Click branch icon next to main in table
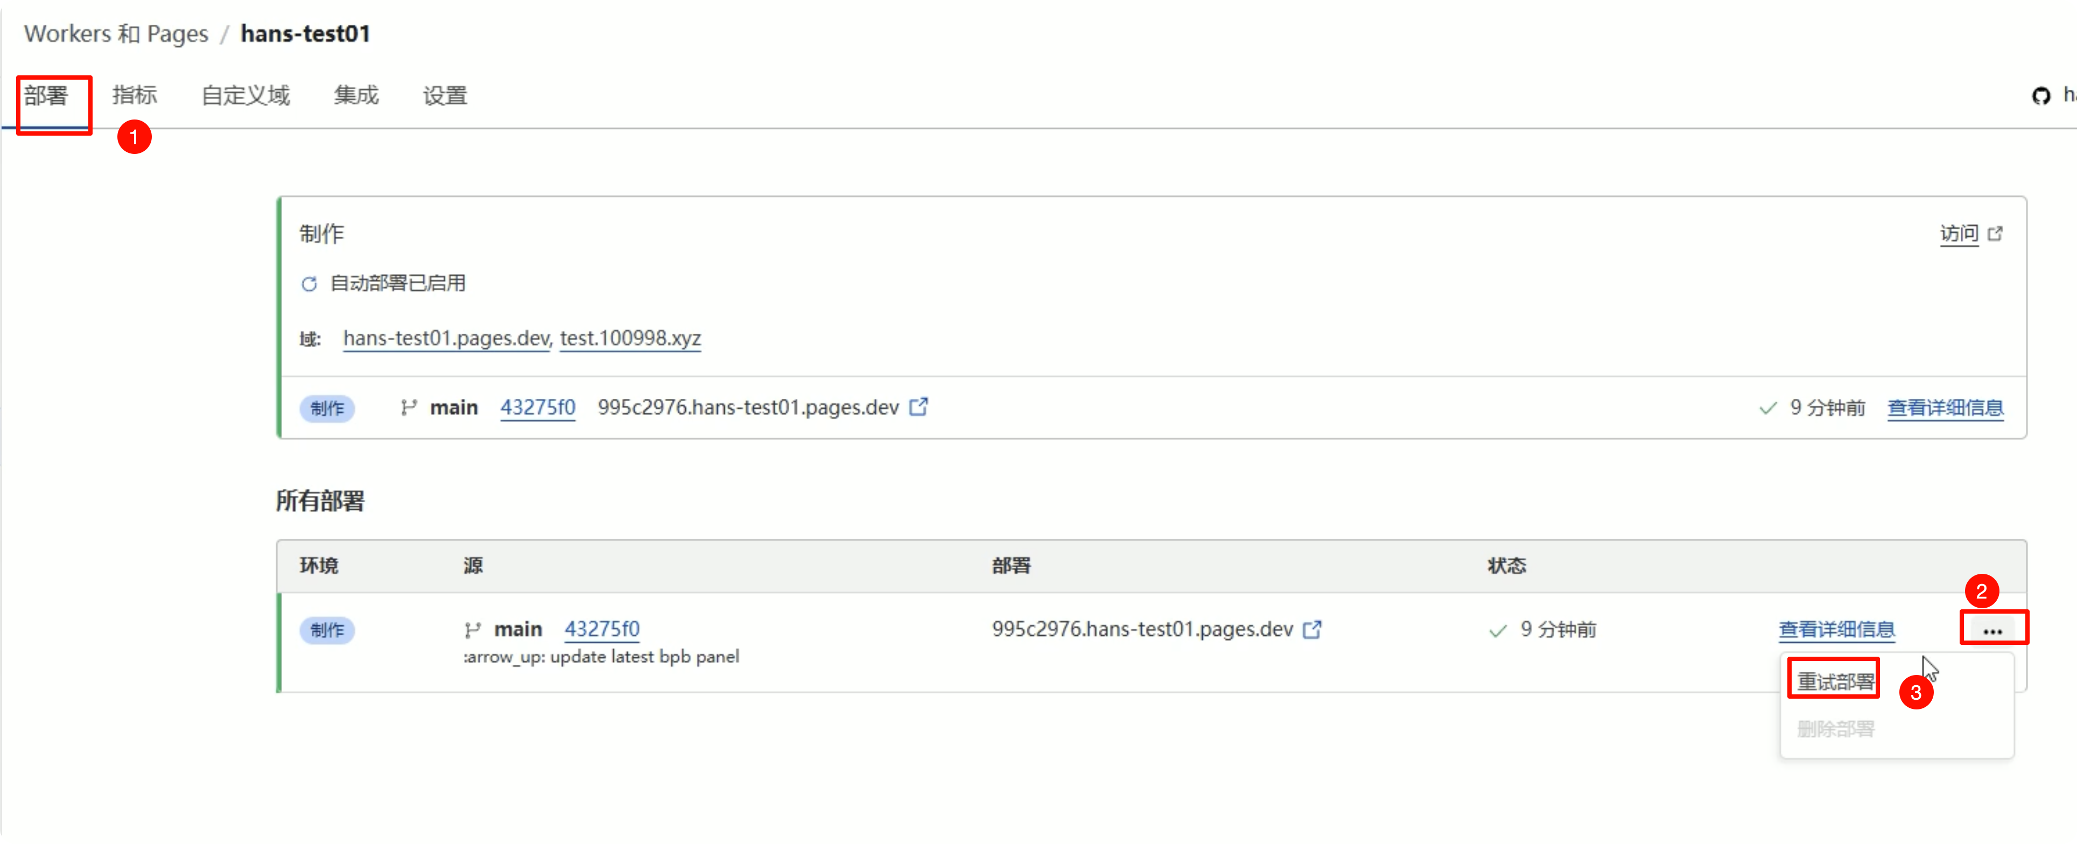 473,630
